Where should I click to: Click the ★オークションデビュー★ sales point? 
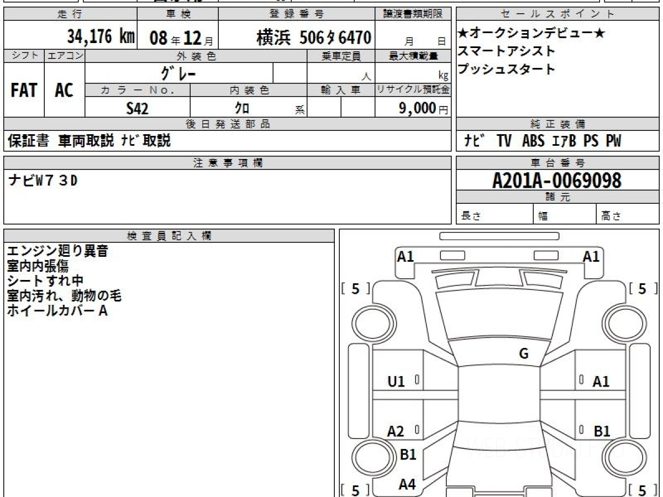[x=532, y=34]
